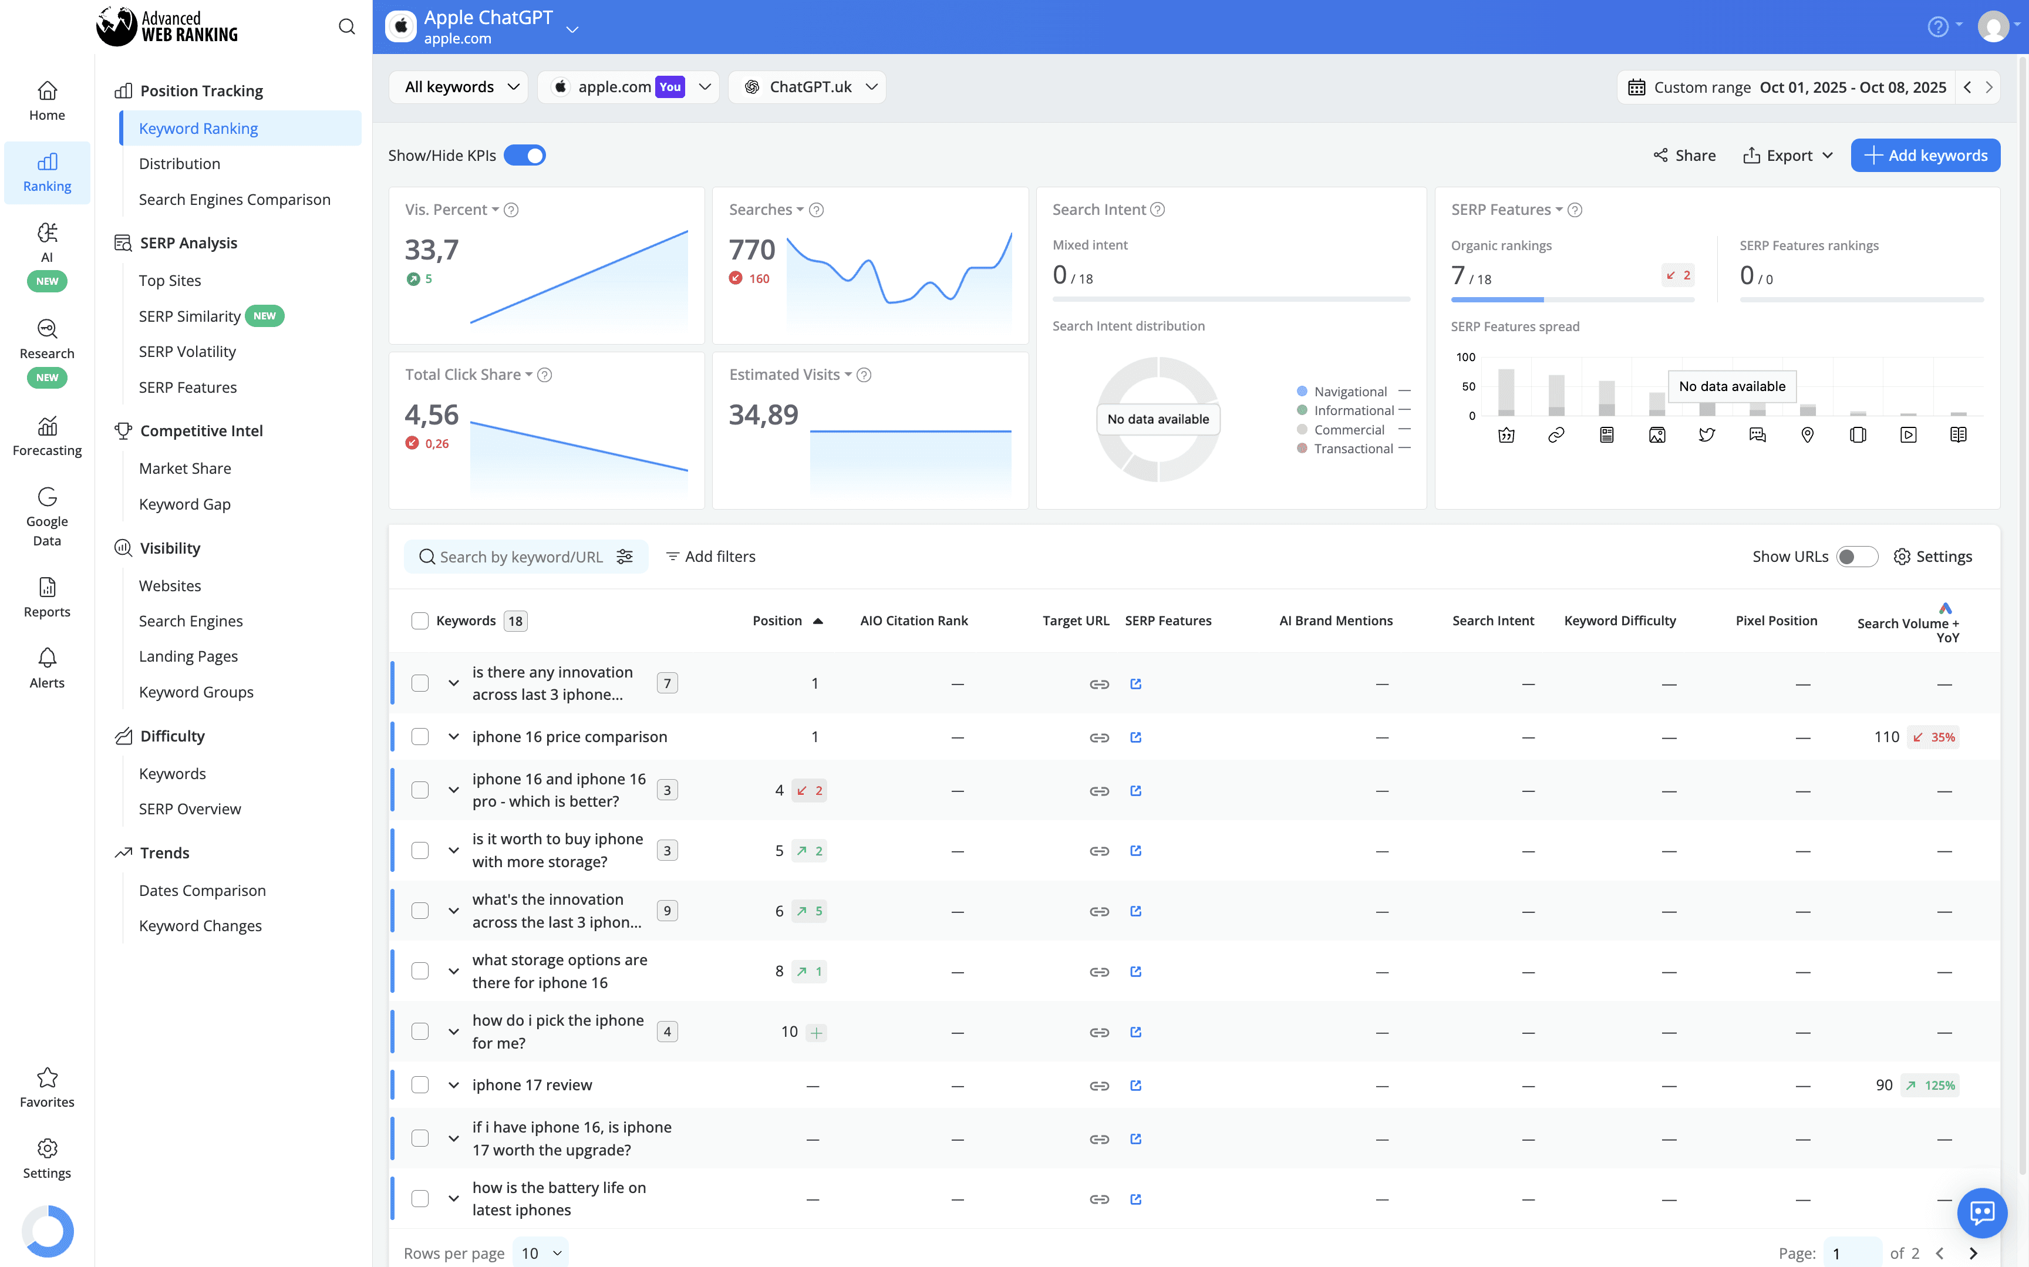The height and width of the screenshot is (1267, 2029).
Task: Open the All keywords dropdown
Action: (x=459, y=87)
